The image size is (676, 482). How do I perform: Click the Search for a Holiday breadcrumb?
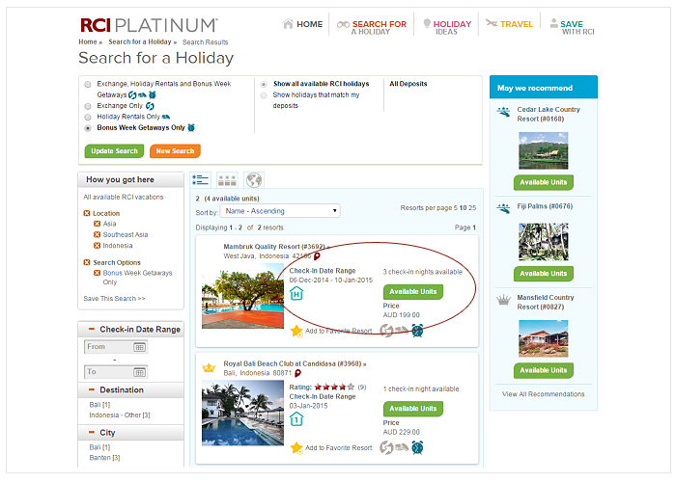[140, 41]
